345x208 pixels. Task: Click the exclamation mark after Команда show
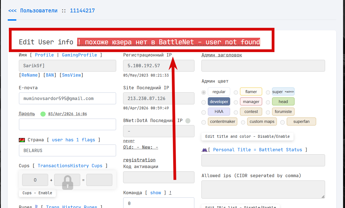pos(170,193)
